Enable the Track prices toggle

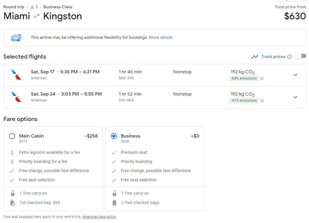(301, 56)
